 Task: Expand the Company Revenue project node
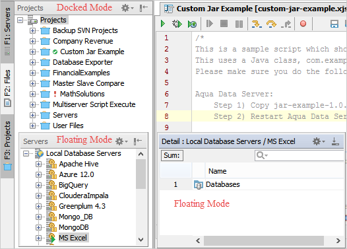32,41
